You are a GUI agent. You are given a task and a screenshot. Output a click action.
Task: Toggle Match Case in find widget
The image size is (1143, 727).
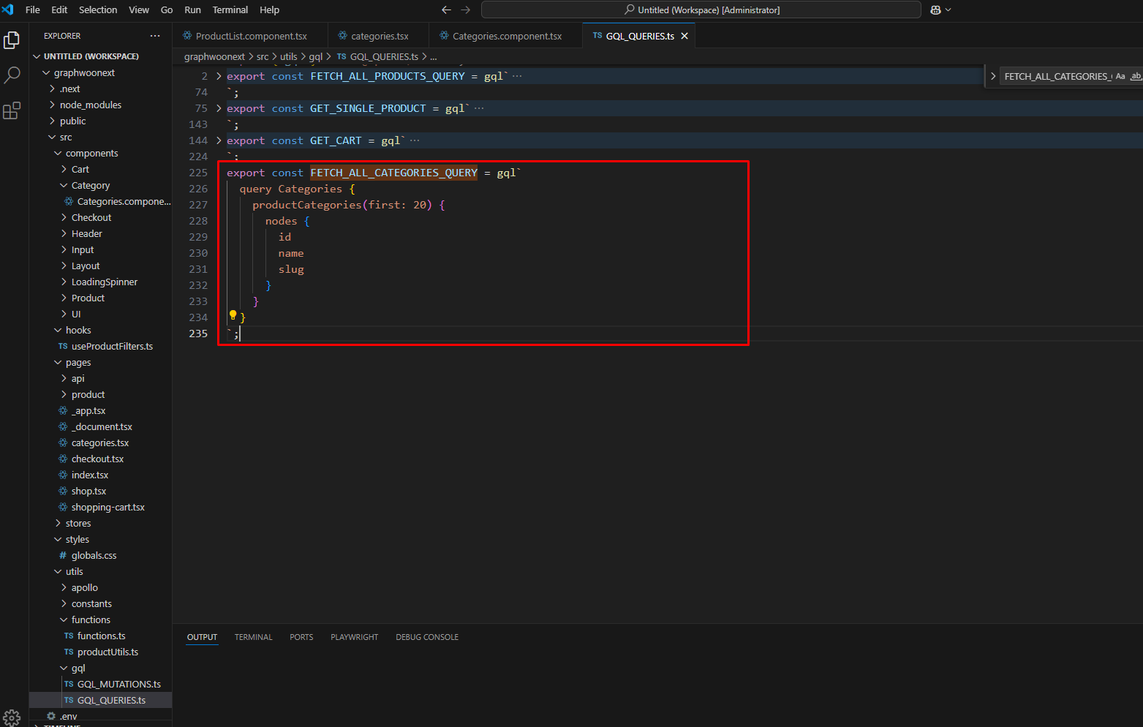point(1120,76)
